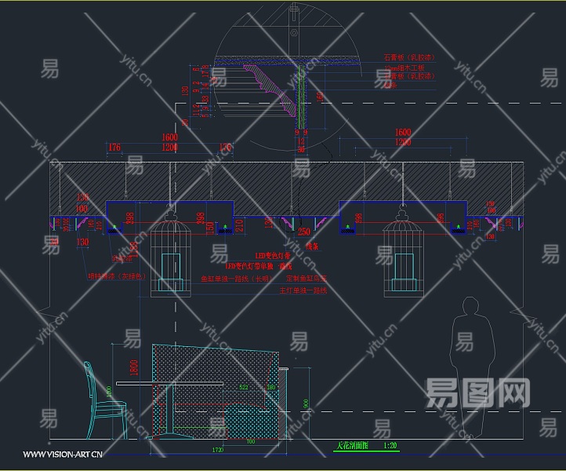The image size is (566, 471).
Task: Click the 线条 label under 250
Action: click(x=312, y=246)
